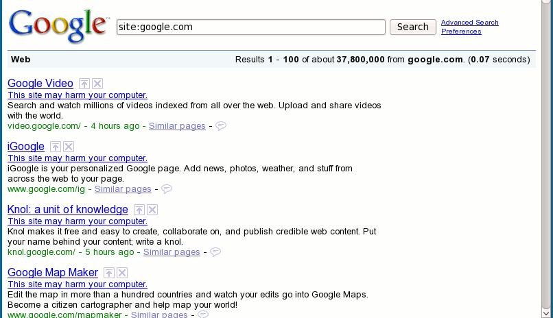
Task: Promote the Knol result
Action: (x=139, y=210)
